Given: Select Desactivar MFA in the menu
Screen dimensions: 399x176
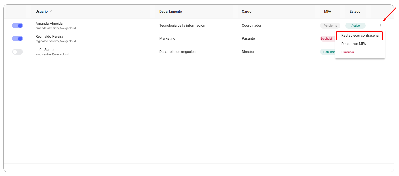Looking at the screenshot, I should [354, 44].
